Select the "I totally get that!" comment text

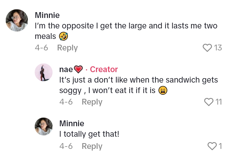pyautogui.click(x=89, y=134)
